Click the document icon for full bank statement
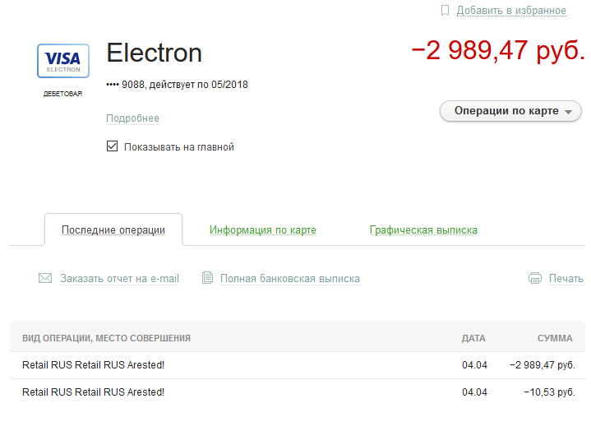591x431 pixels. tap(207, 278)
